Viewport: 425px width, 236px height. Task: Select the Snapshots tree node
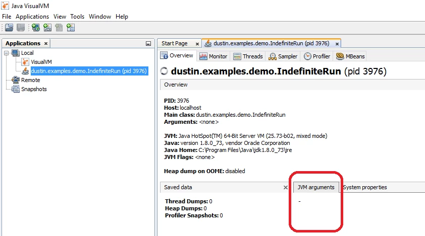tap(34, 89)
